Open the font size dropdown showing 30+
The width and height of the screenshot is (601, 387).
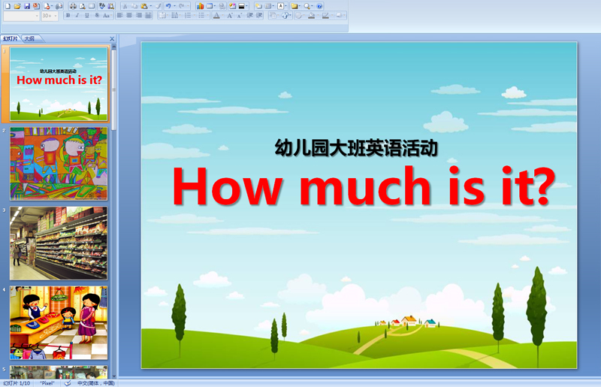[x=50, y=16]
